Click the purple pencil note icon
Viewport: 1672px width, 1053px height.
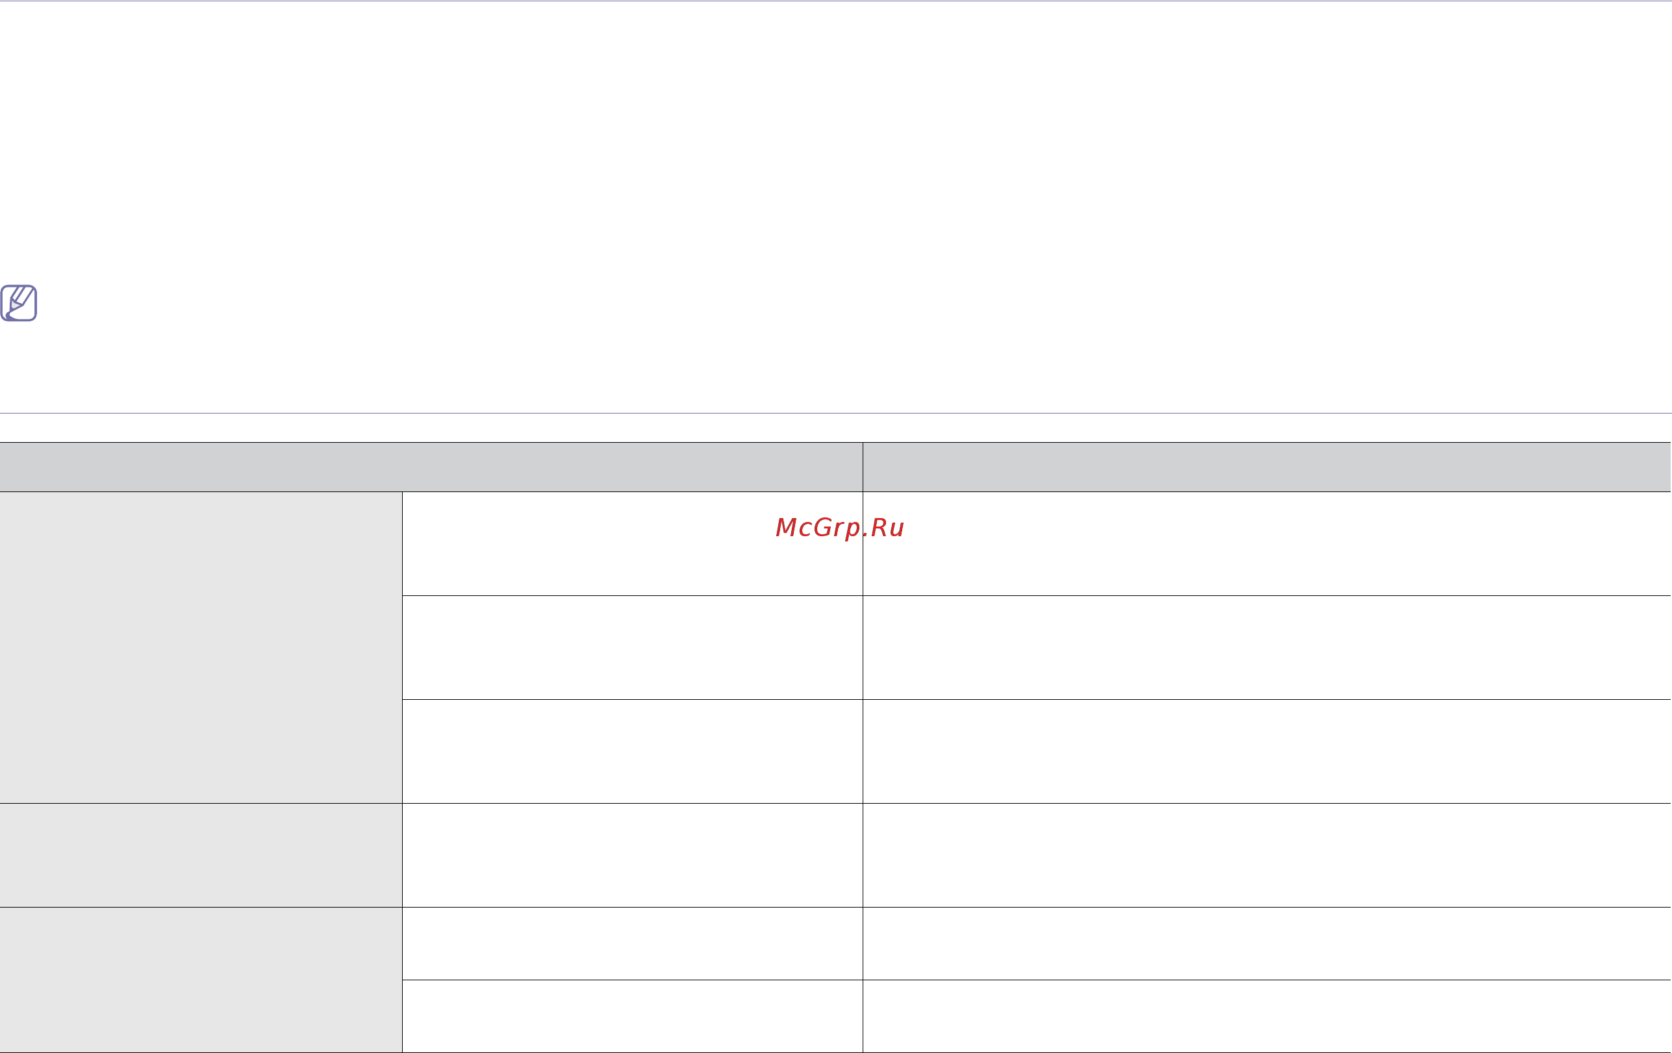point(19,303)
